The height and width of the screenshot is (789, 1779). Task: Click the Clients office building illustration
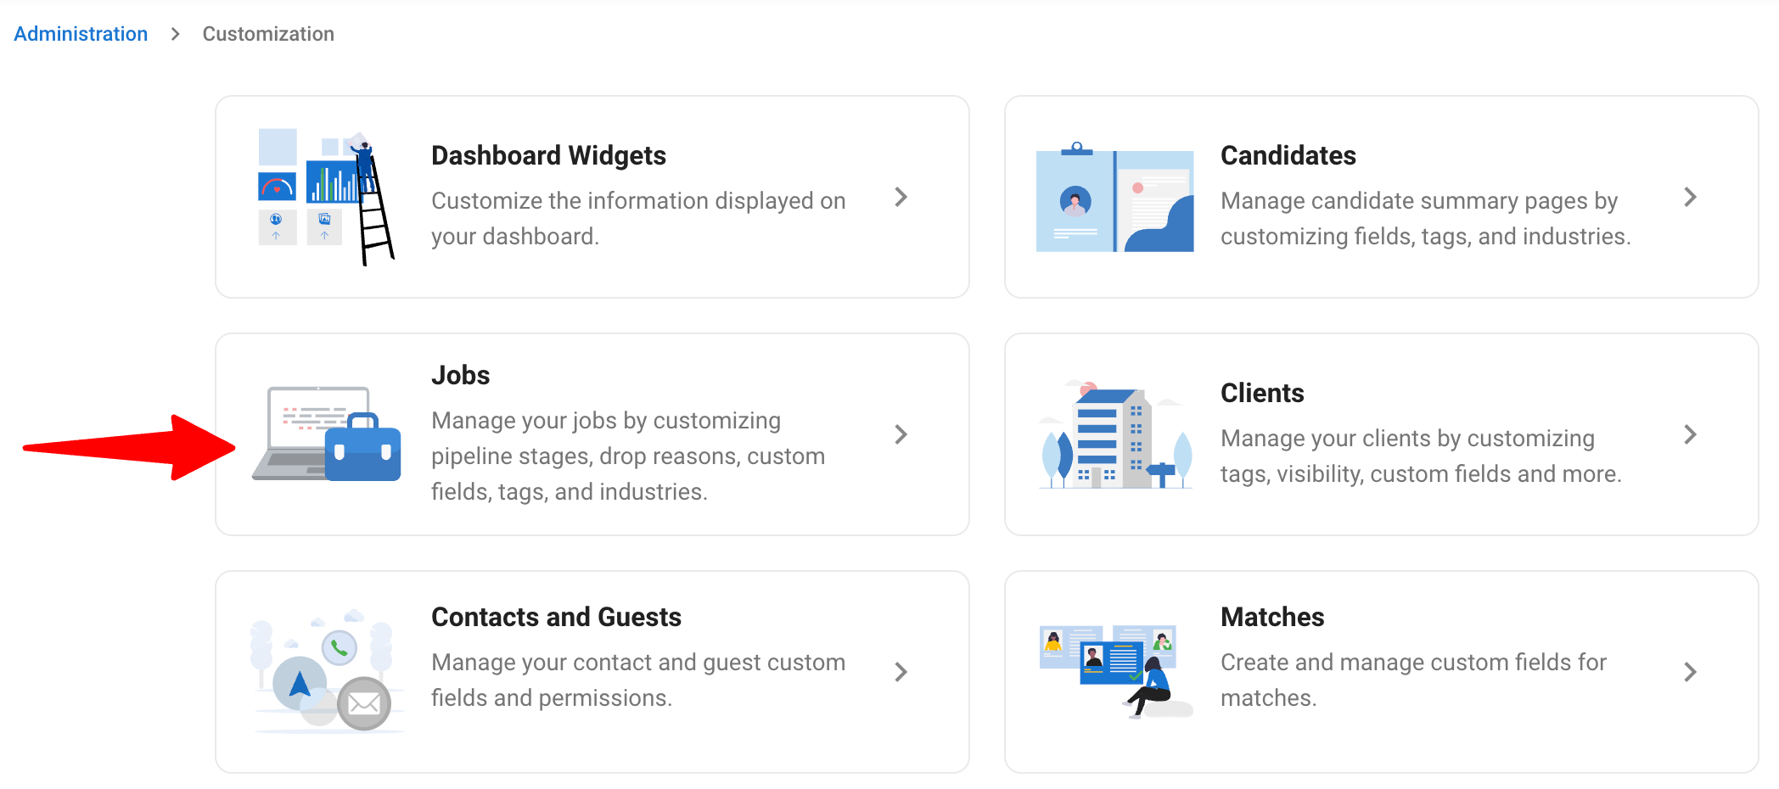(1114, 434)
